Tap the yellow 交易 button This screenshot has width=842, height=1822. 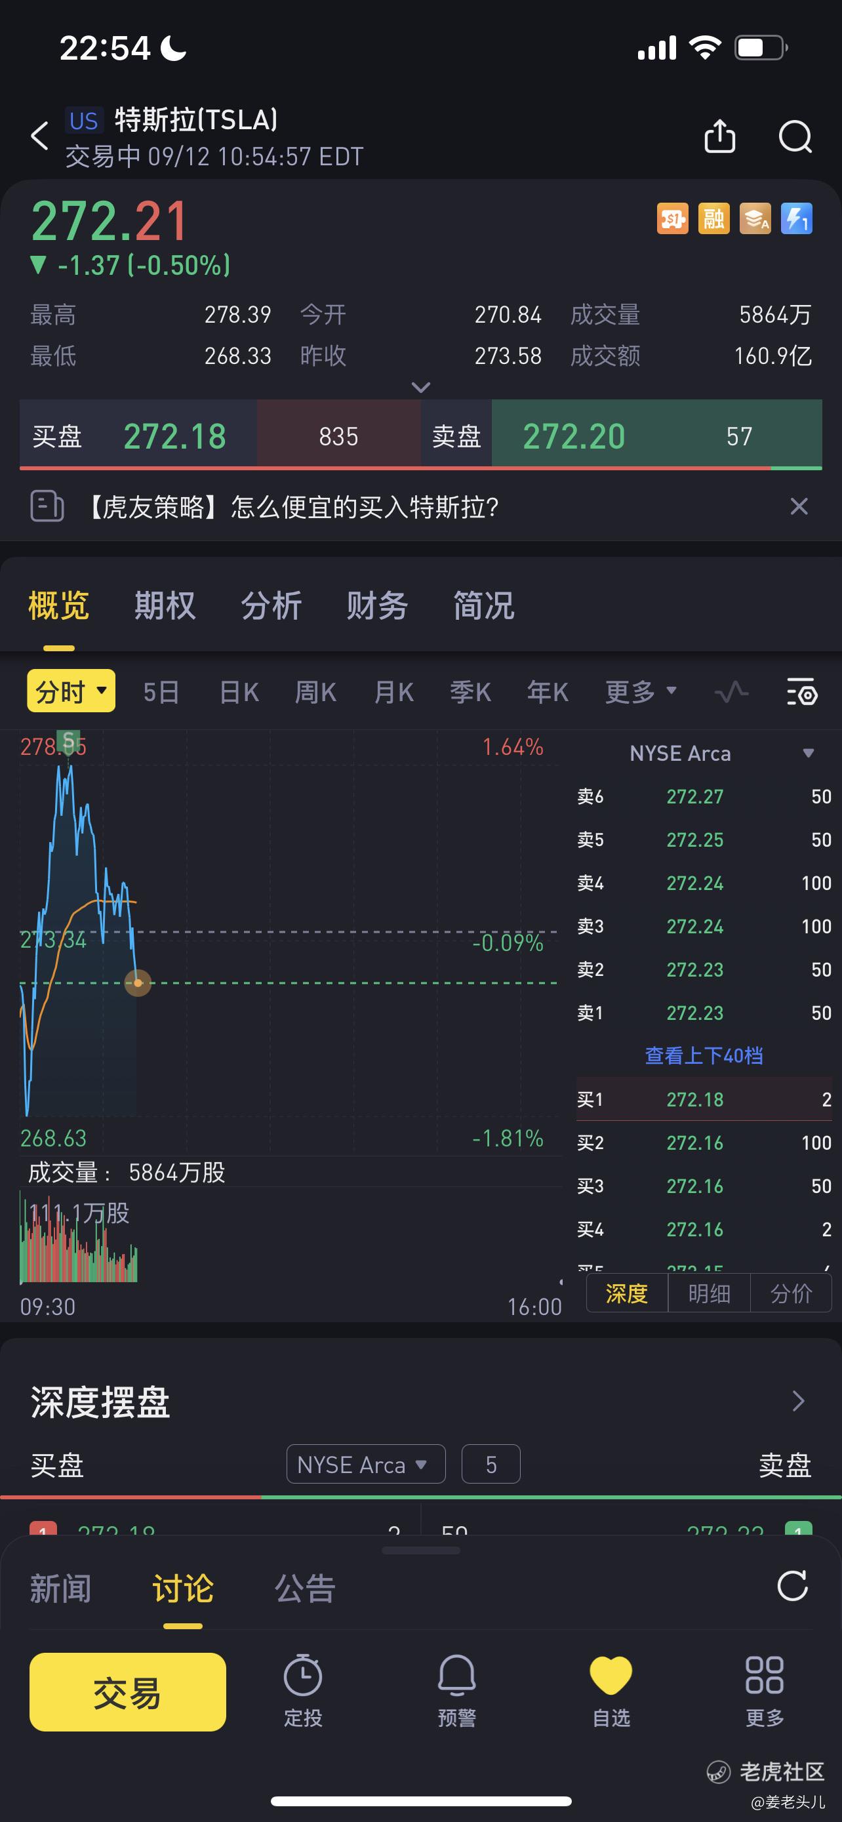click(128, 1691)
